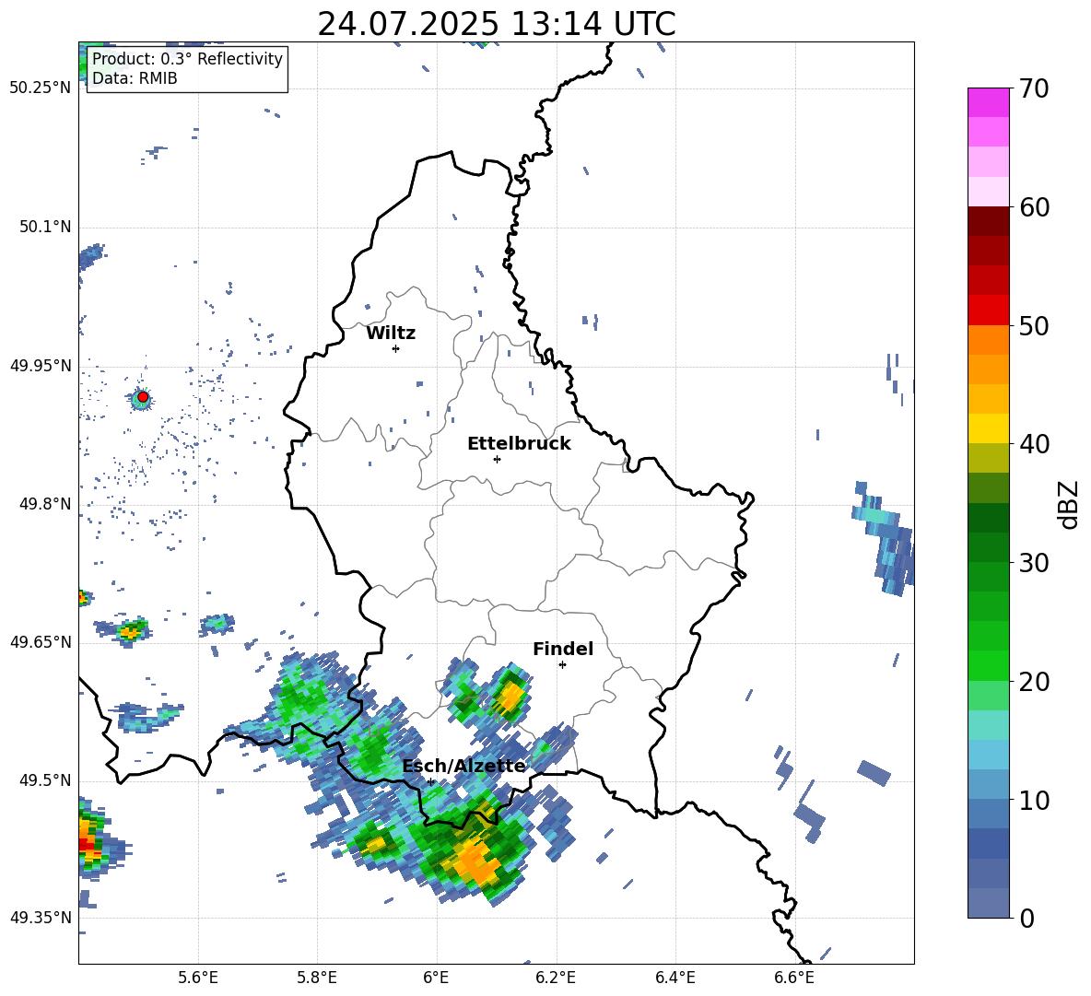
Task: Click the Esch/Alzette city label
Action: (463, 766)
